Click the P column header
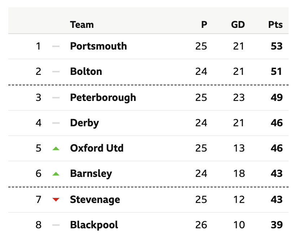The image size is (298, 233). coord(204,25)
